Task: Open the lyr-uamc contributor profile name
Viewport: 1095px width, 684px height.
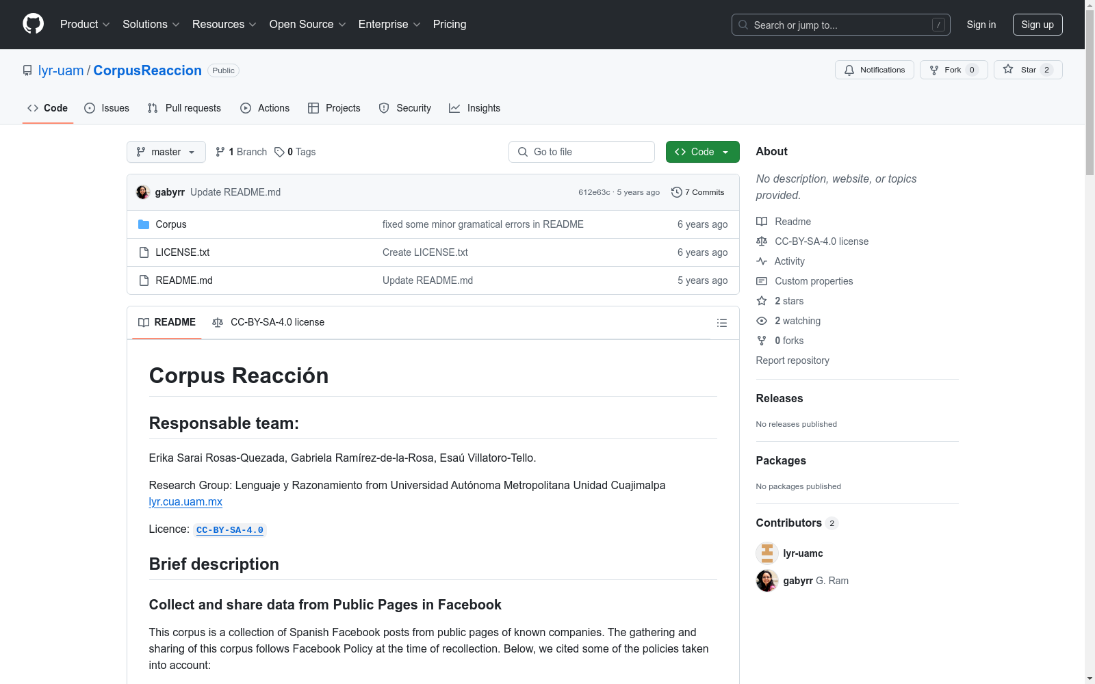Action: [x=803, y=553]
